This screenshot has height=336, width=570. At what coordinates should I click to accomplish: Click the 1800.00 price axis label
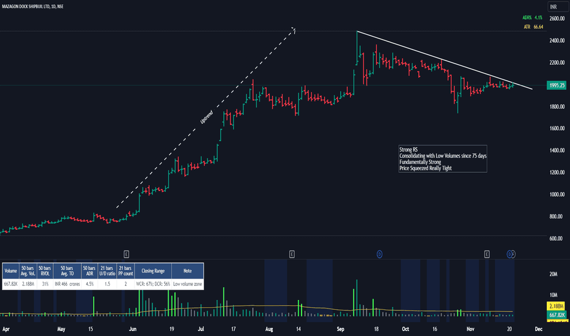coord(557,107)
